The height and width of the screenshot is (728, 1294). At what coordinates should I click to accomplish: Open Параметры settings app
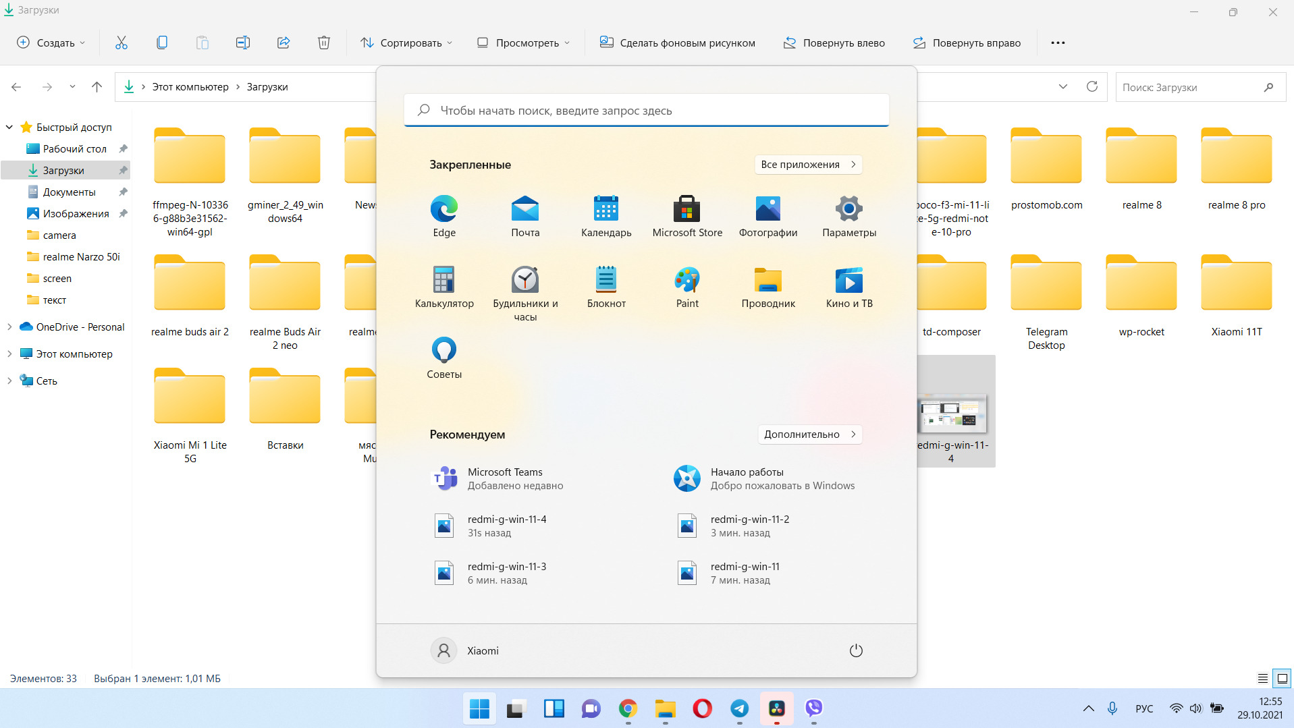point(849,216)
